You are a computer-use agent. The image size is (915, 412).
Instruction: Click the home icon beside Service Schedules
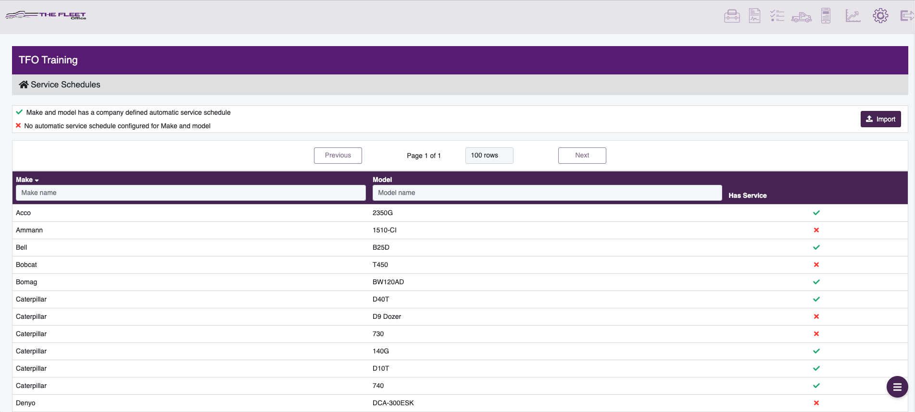(24, 85)
